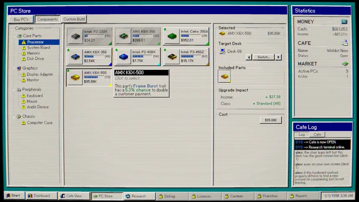Switch Cafe Log to the Log tab
The height and width of the screenshot is (202, 359).
pos(301,134)
